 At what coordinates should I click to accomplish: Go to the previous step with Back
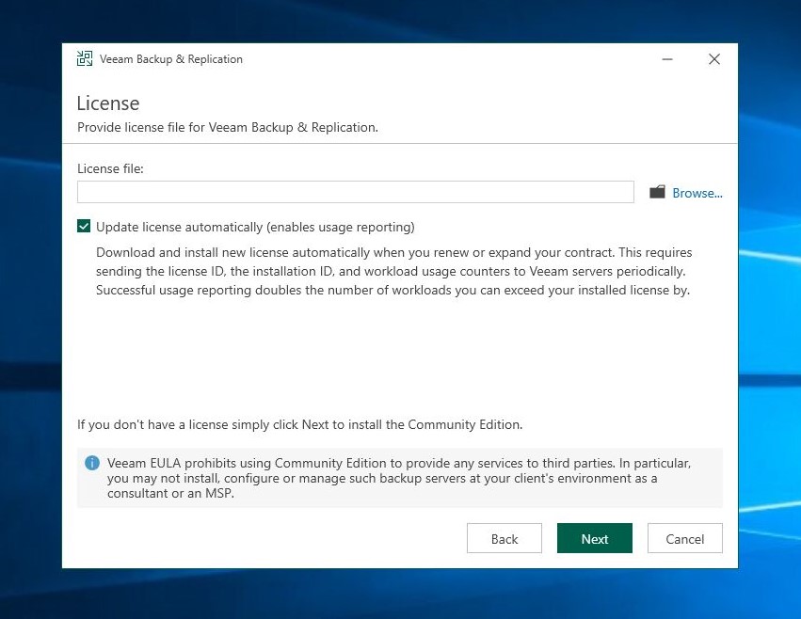[505, 538]
